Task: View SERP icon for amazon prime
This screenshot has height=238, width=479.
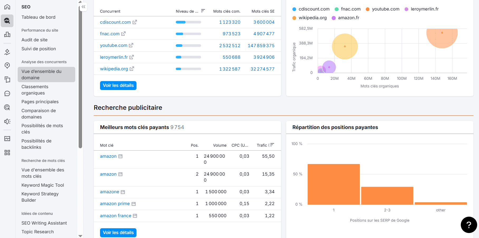Action: click(x=134, y=204)
